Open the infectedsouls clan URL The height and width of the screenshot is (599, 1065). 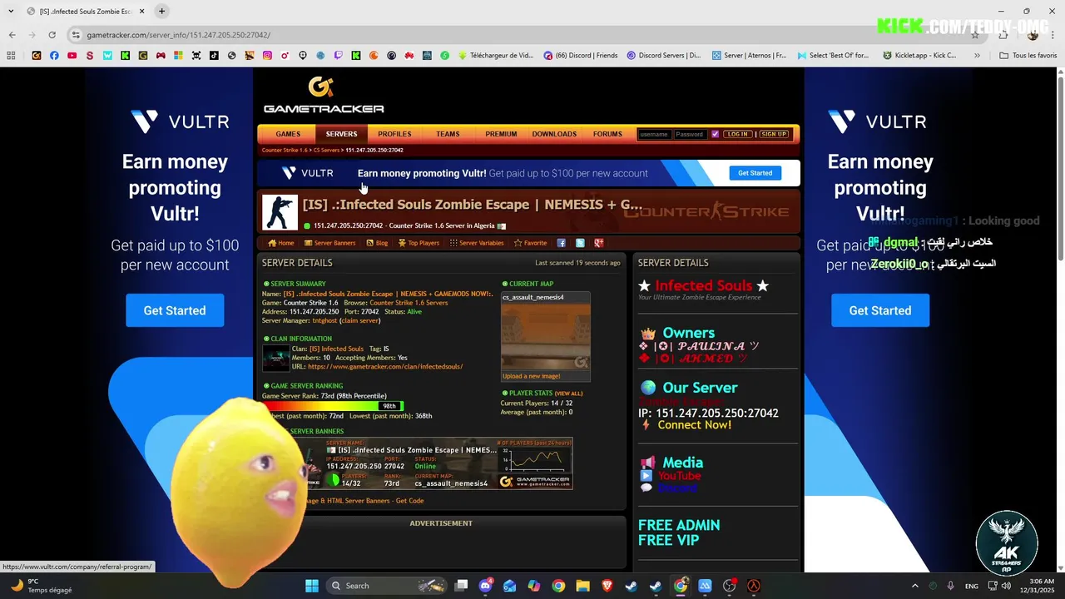pos(385,366)
